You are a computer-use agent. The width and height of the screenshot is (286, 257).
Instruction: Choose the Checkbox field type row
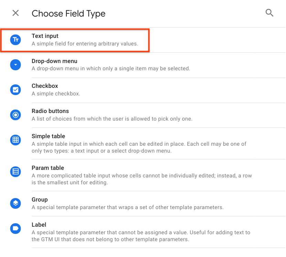(x=103, y=90)
